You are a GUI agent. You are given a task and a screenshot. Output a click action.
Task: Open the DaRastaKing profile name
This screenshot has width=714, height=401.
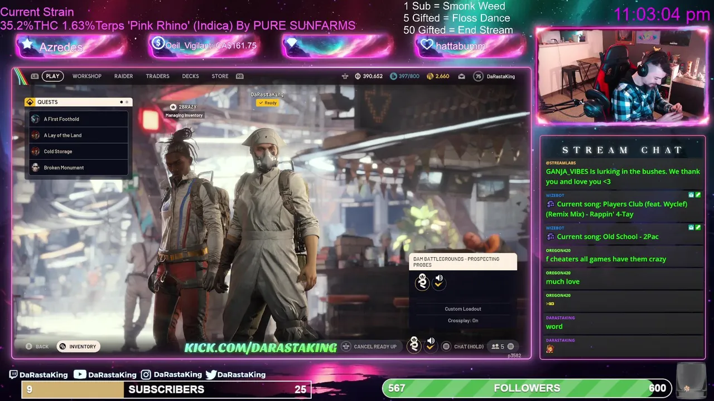[501, 76]
